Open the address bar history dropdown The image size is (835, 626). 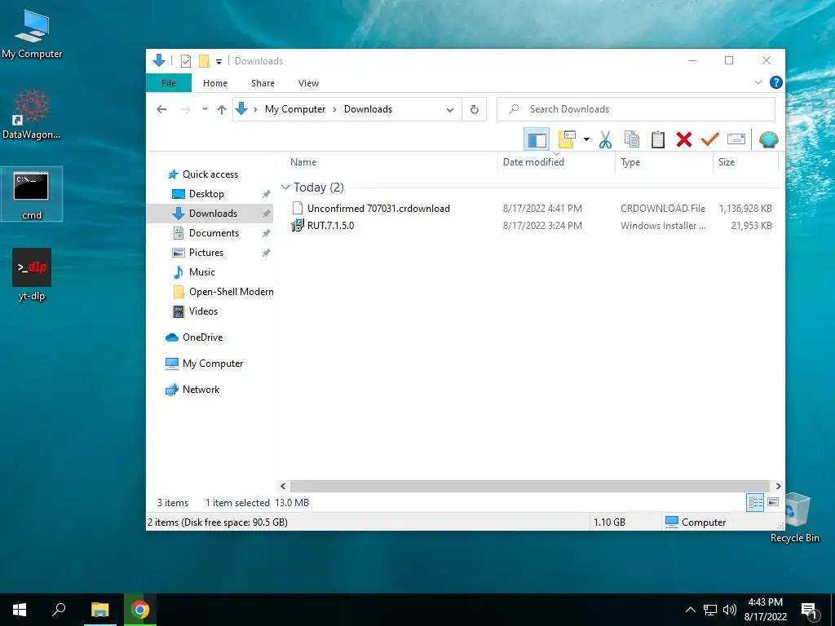(450, 110)
